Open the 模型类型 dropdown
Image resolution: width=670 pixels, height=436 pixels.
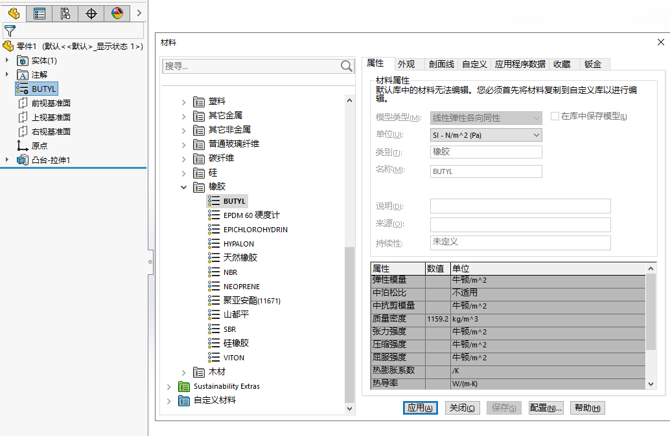[x=486, y=118]
